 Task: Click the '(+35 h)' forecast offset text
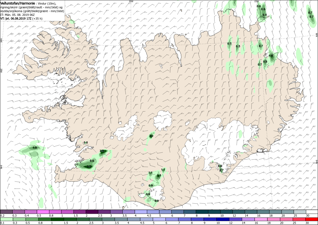37,18
